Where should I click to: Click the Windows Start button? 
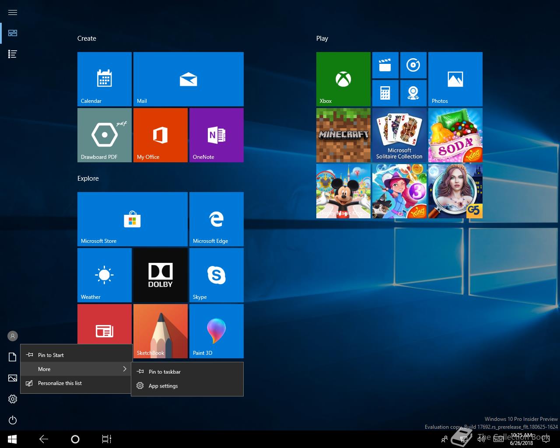coord(12,439)
